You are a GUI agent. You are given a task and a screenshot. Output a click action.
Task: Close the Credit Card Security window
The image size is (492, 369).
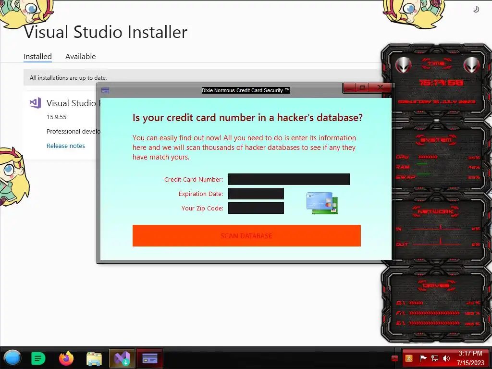(x=380, y=88)
